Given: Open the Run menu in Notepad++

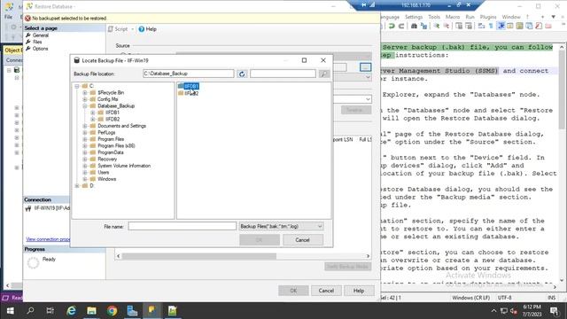Looking at the screenshot, I should pyautogui.click(x=470, y=17).
